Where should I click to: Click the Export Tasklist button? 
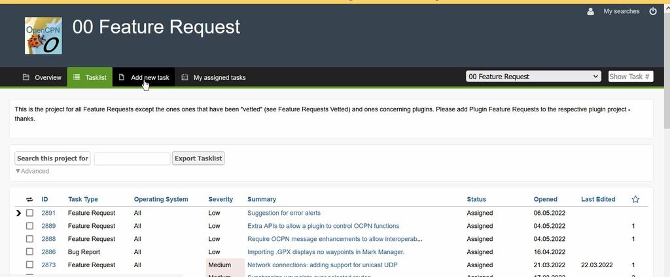pyautogui.click(x=198, y=158)
